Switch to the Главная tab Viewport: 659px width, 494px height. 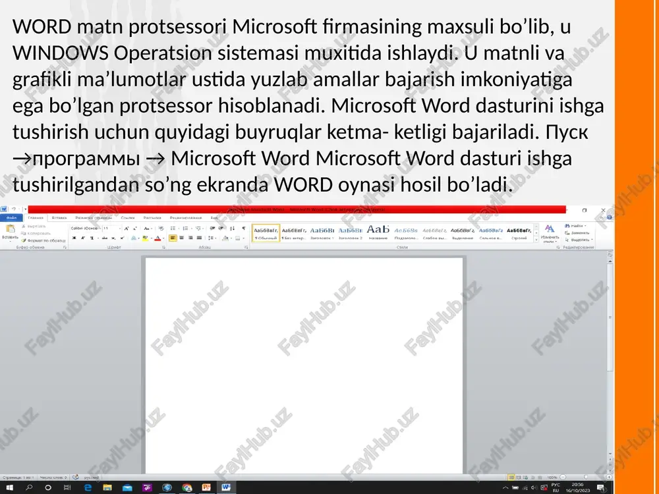(36, 217)
